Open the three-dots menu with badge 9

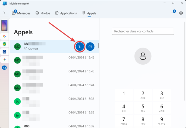tap(173, 12)
